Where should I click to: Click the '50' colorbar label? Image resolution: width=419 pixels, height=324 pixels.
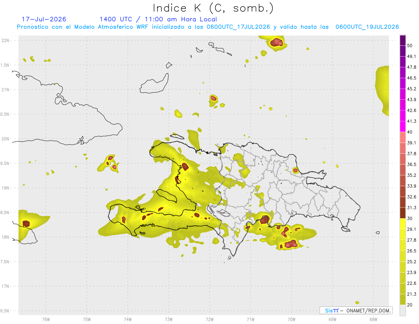coord(410,46)
